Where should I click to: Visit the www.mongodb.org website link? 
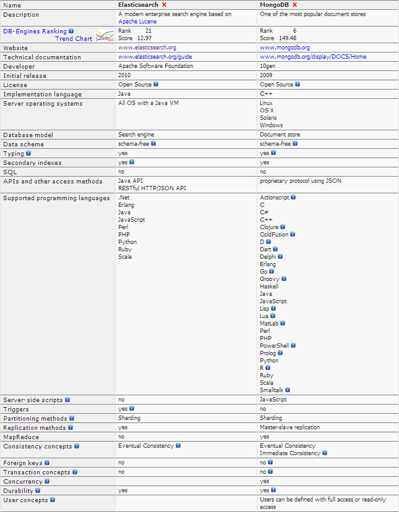point(285,47)
